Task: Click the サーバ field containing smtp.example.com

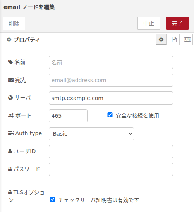Action: [111, 98]
